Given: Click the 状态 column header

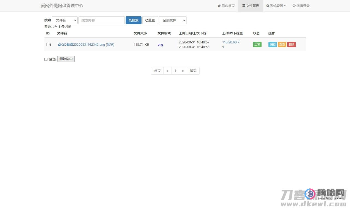Looking at the screenshot, I should tap(256, 33).
